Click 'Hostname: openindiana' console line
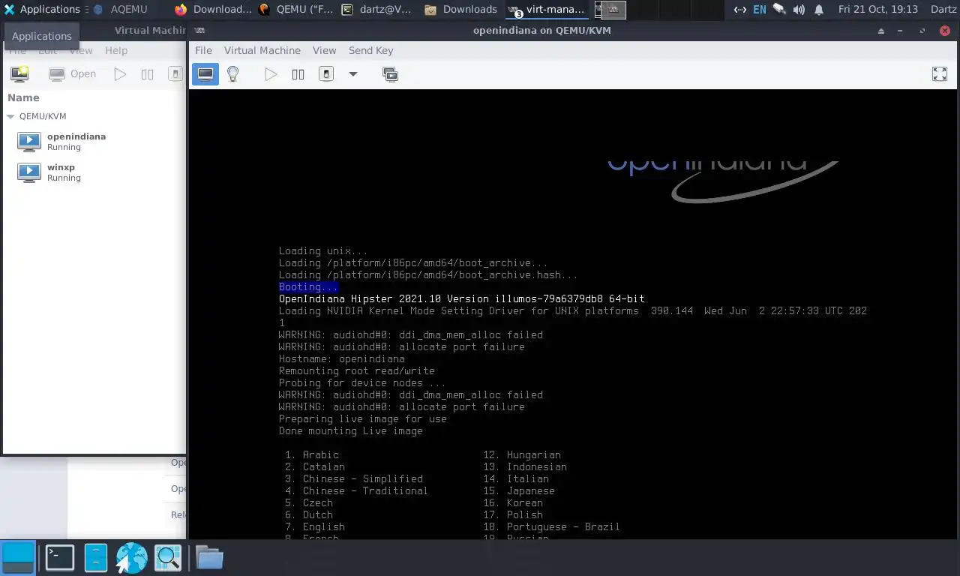960x576 pixels. [x=341, y=358]
